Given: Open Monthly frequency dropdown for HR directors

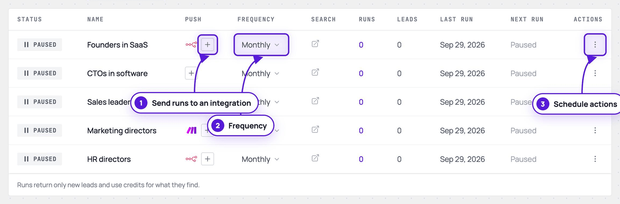Looking at the screenshot, I should [x=261, y=159].
